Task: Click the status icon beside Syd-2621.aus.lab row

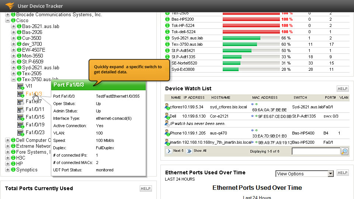Action: point(167,38)
